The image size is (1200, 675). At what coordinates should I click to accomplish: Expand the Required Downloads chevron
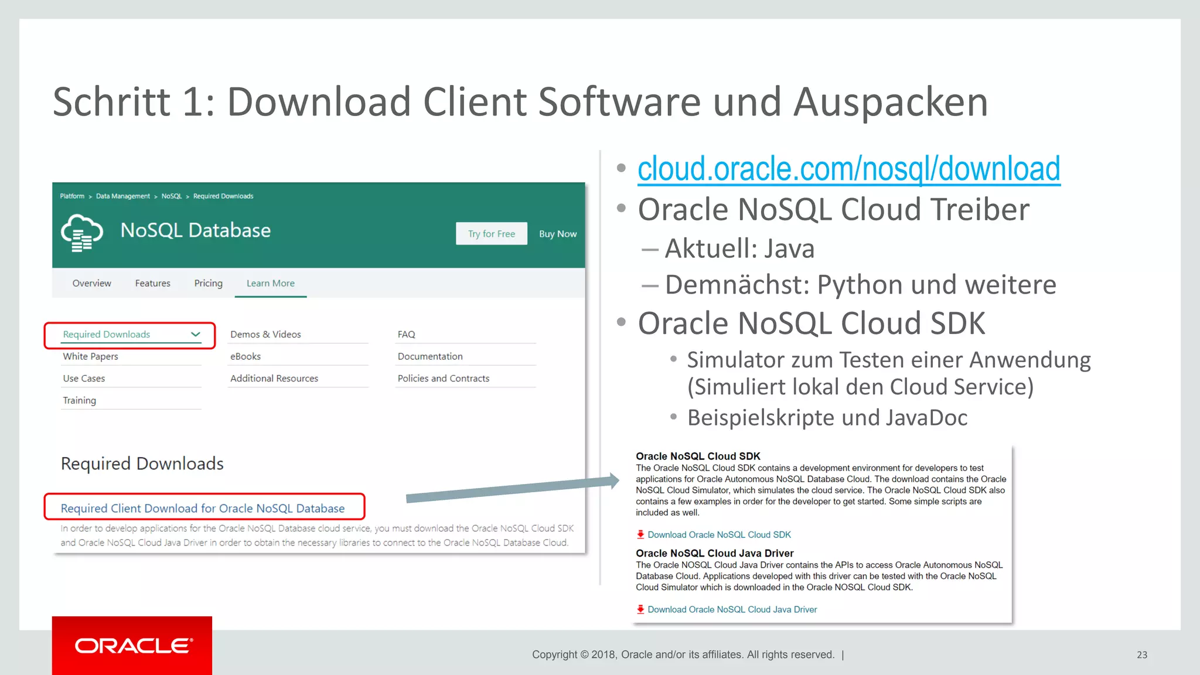[x=195, y=334]
